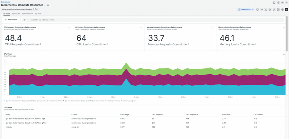Copy the dashboard permalink link icon
Image resolution: width=289 pixels, height=139 pixels.
click(x=286, y=3)
